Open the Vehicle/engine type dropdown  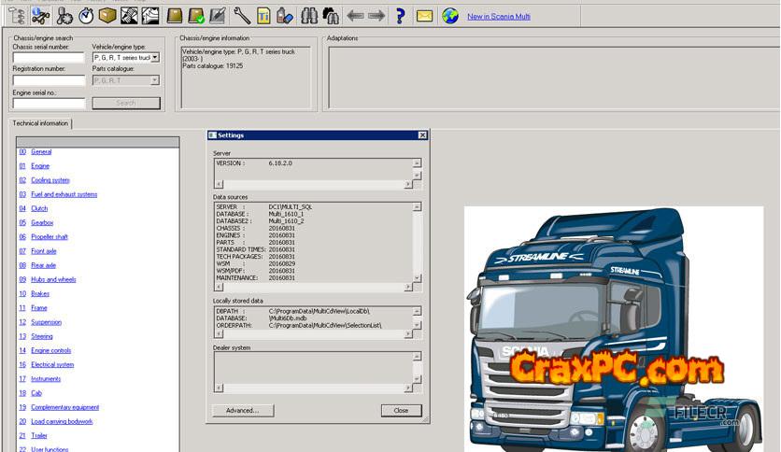(155, 58)
